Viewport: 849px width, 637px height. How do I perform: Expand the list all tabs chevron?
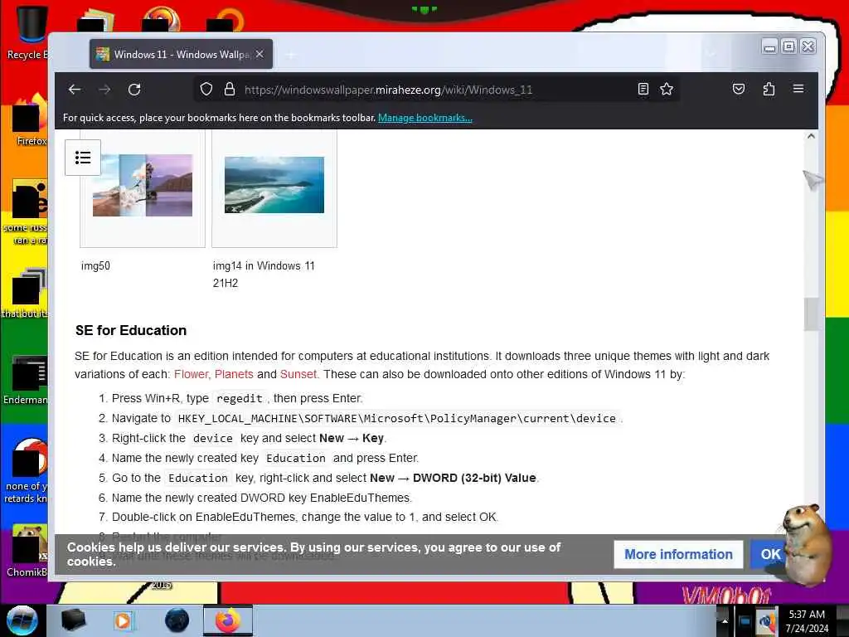pyautogui.click(x=711, y=54)
